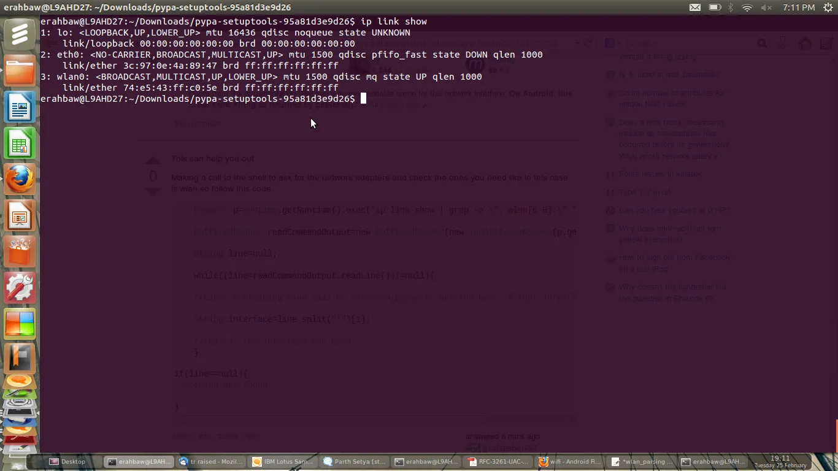
Task: Launch LibreOffice Impress presentation icon
Action: pyautogui.click(x=20, y=216)
